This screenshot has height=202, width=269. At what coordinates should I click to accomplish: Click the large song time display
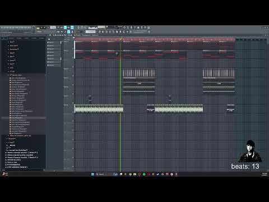(x=93, y=28)
